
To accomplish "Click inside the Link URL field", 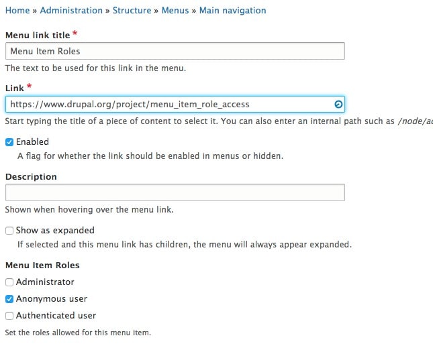I will (x=168, y=105).
